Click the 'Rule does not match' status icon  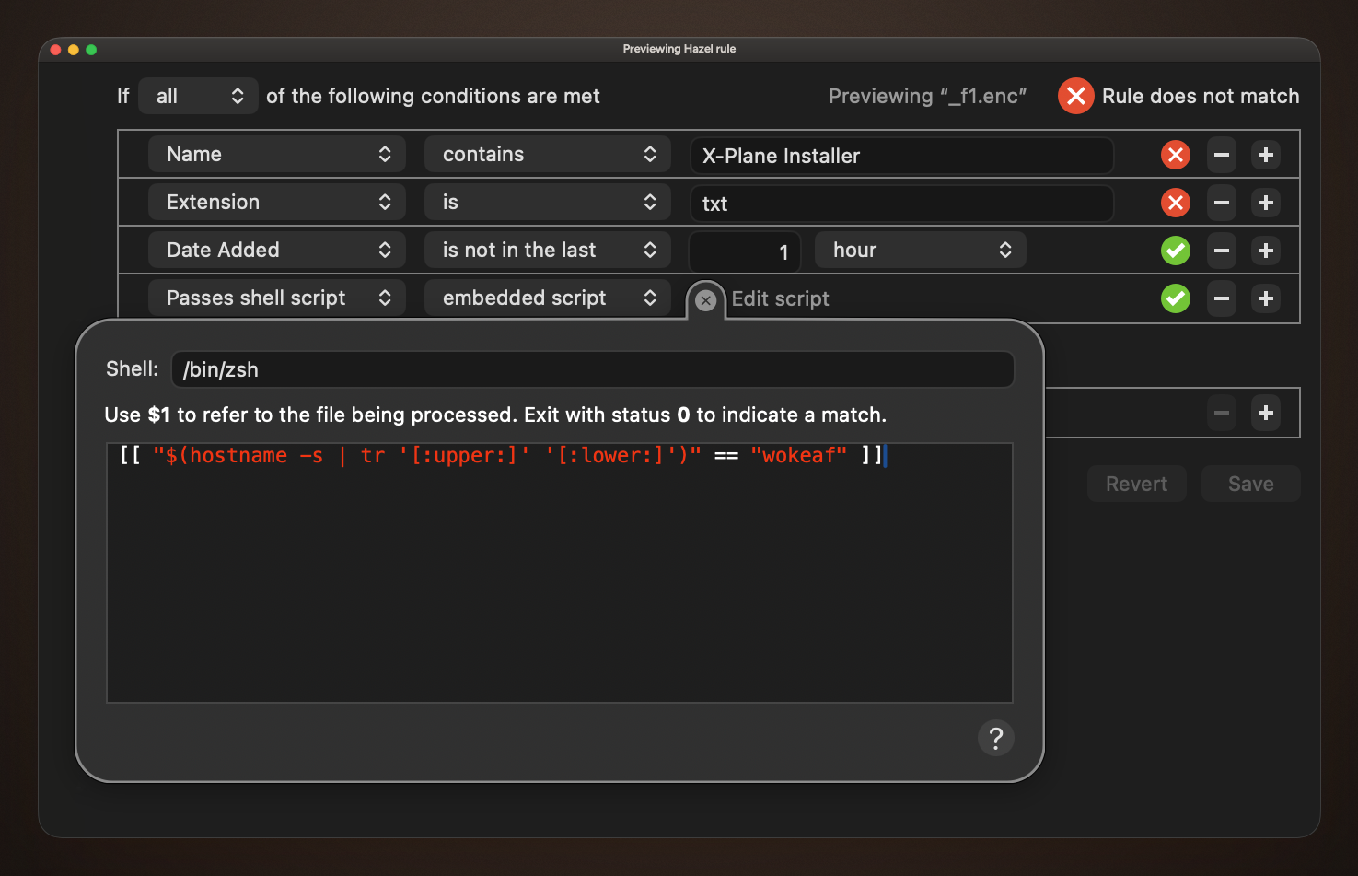(1075, 96)
